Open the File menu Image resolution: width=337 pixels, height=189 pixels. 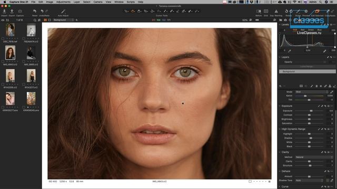pos(33,2)
